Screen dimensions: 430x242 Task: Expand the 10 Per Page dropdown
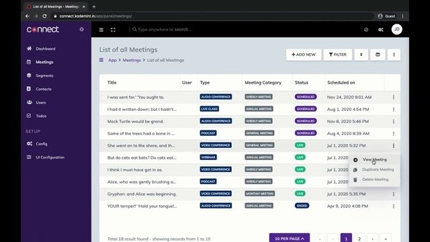click(290, 238)
